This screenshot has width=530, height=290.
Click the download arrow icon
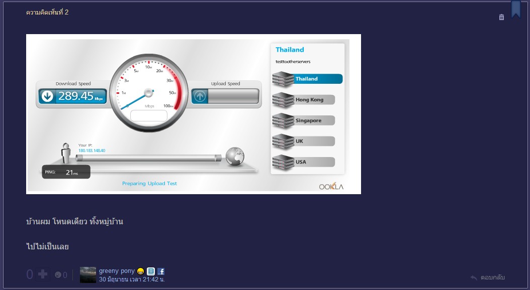click(47, 96)
